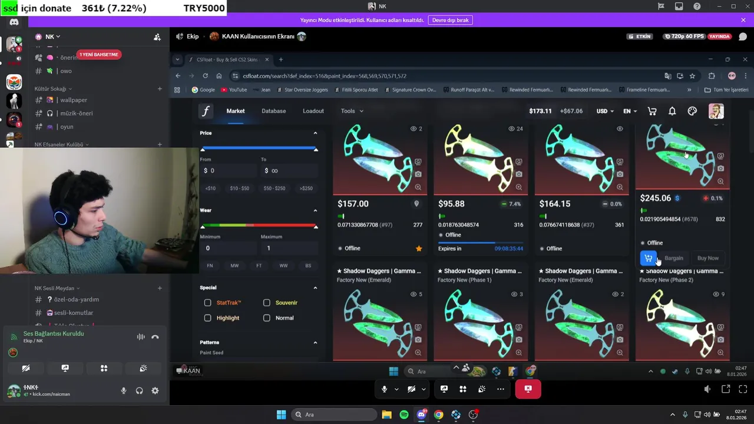
Task: Open the CSFloat shopping cart icon
Action: (652, 111)
